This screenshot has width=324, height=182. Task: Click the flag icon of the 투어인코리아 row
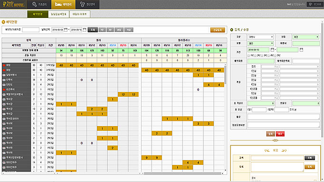[4, 118]
